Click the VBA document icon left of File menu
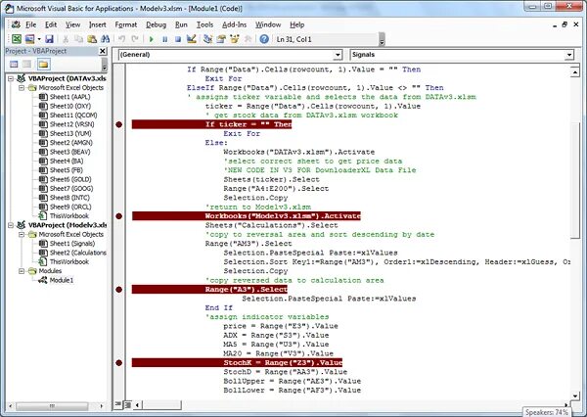 tap(16, 24)
